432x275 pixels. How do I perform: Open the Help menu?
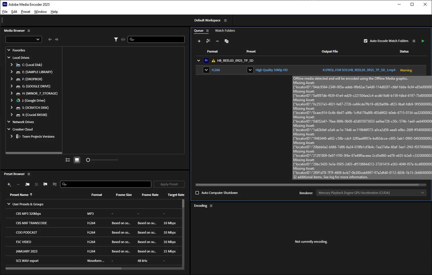coord(54,12)
